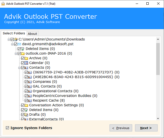Image resolution: width=164 pixels, height=138 pixels.
Task: Select the Recipient Cache (8) row text
Action: (x=49, y=100)
